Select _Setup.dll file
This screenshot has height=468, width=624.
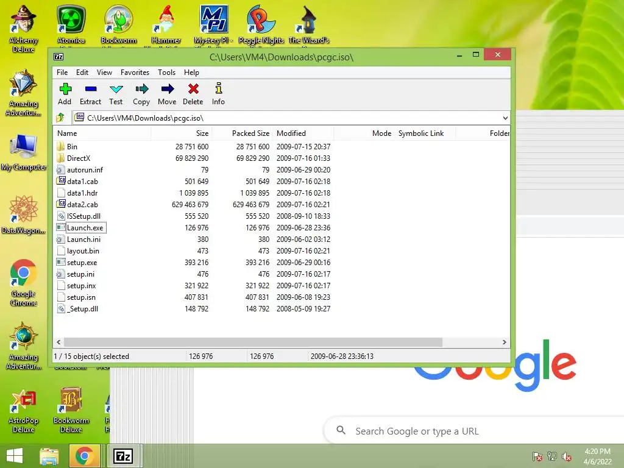(82, 309)
